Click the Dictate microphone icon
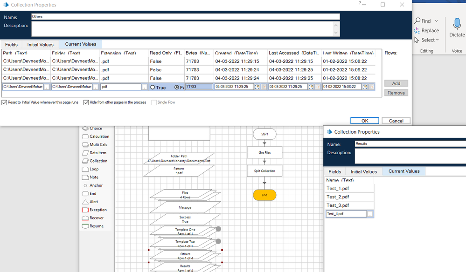The height and width of the screenshot is (272, 466). 457,24
